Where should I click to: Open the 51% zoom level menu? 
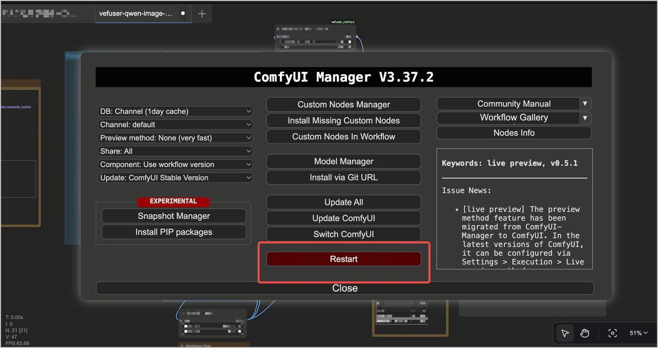click(x=639, y=333)
